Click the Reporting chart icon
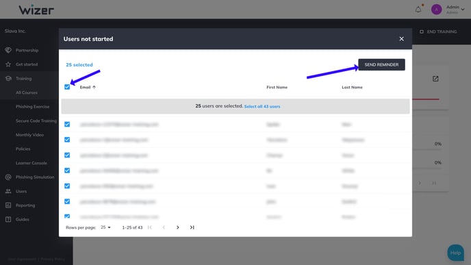471x265 pixels. point(8,205)
